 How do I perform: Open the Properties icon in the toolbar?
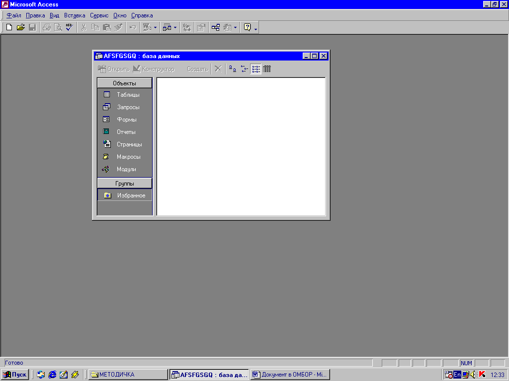[201, 27]
